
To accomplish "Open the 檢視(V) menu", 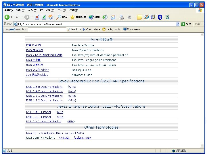I will pos(32,10).
